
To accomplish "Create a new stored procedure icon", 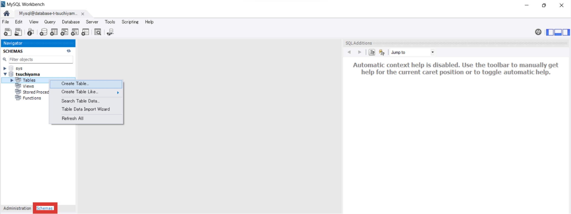I will pyautogui.click(x=75, y=32).
